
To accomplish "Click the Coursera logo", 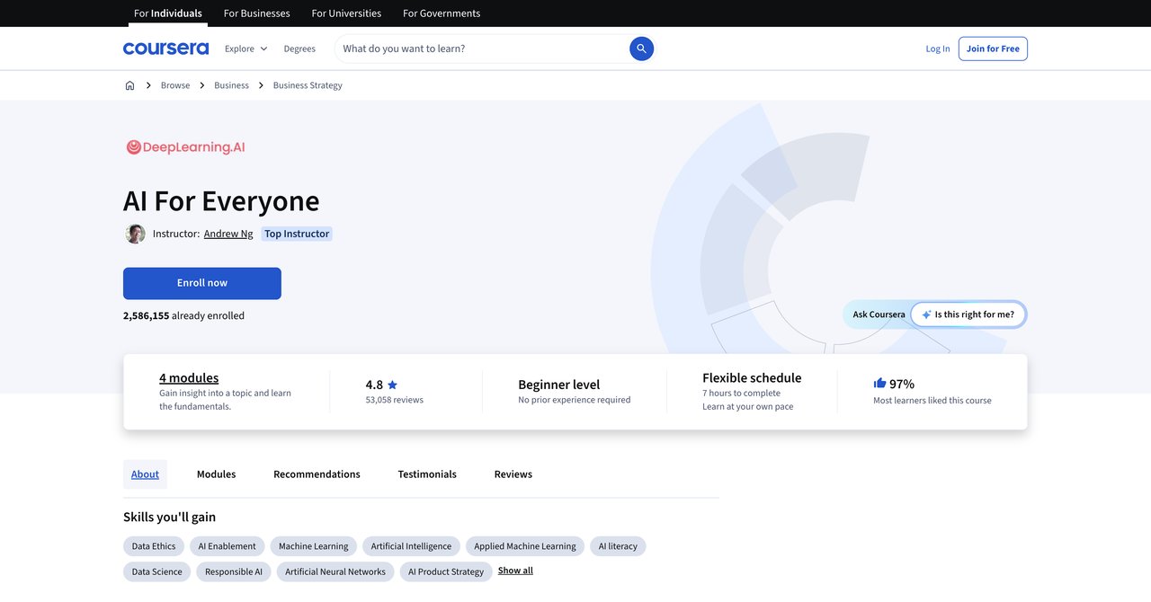I will click(x=165, y=49).
